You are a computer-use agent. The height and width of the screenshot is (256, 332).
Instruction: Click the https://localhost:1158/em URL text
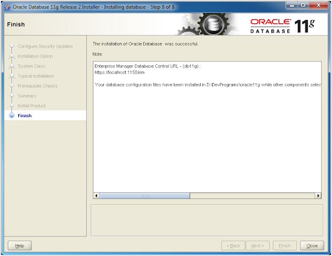[x=119, y=73]
